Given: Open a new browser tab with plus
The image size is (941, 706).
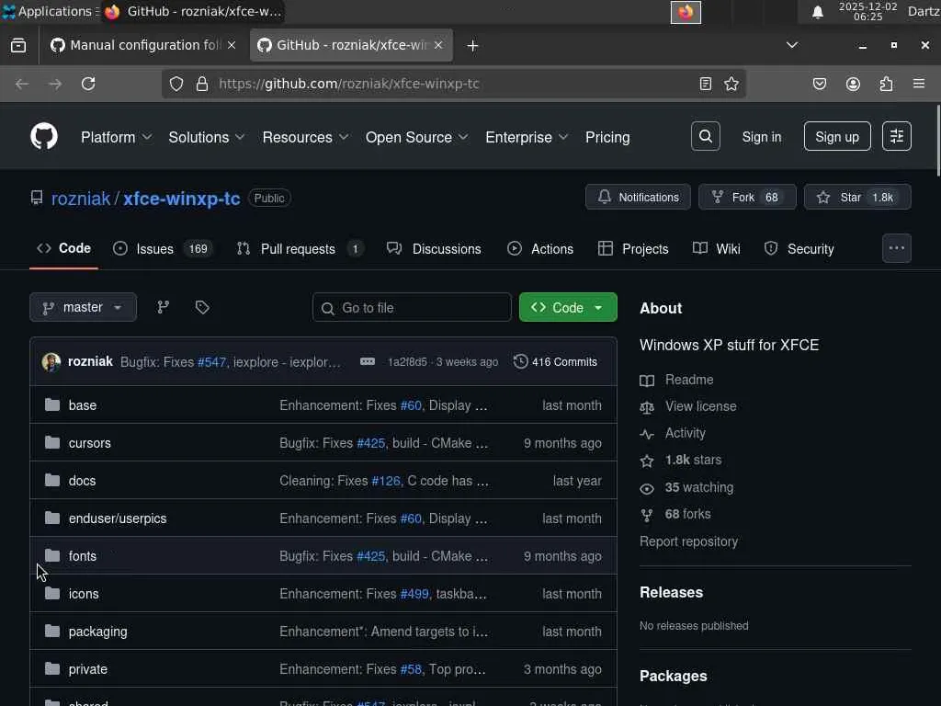Looking at the screenshot, I should (x=472, y=46).
